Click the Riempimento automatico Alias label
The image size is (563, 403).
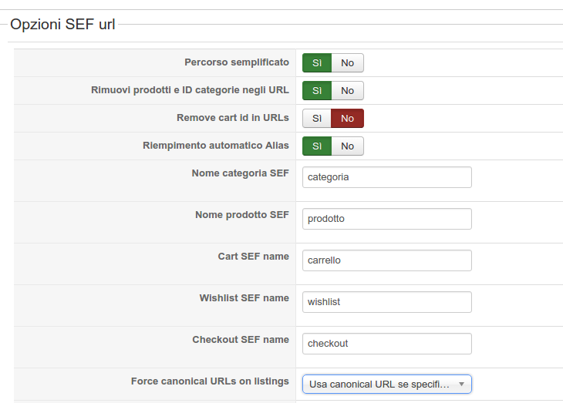point(216,146)
